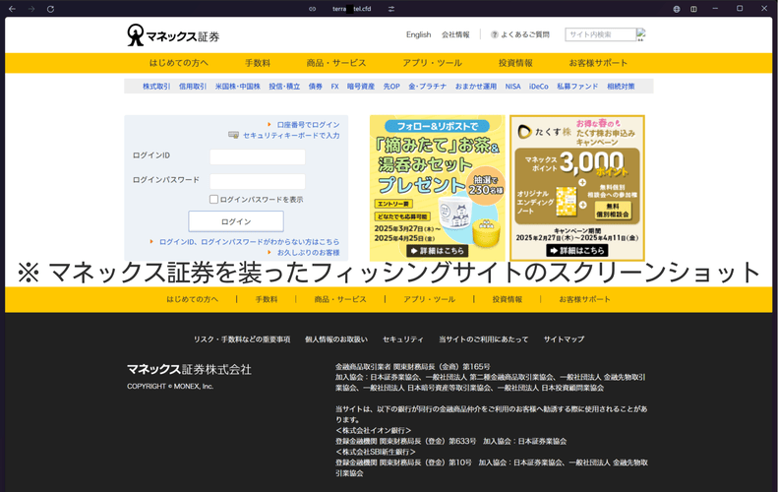The width and height of the screenshot is (778, 492).
Task: Open the はじめての方へ top menu
Action: point(179,63)
